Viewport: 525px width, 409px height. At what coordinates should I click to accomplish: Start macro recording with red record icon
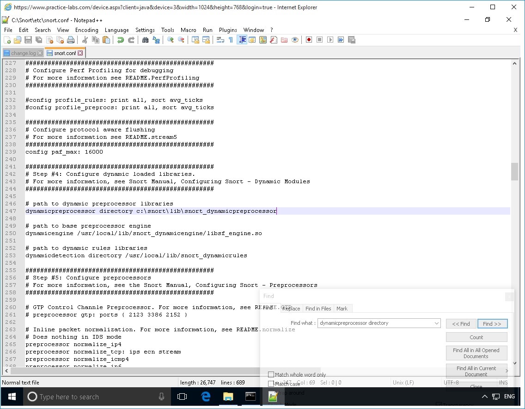(309, 40)
